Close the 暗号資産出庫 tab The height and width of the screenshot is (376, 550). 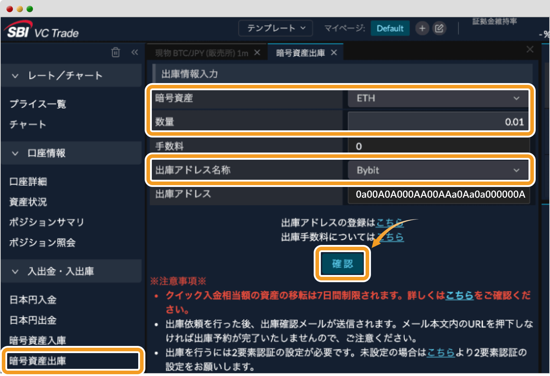(334, 53)
